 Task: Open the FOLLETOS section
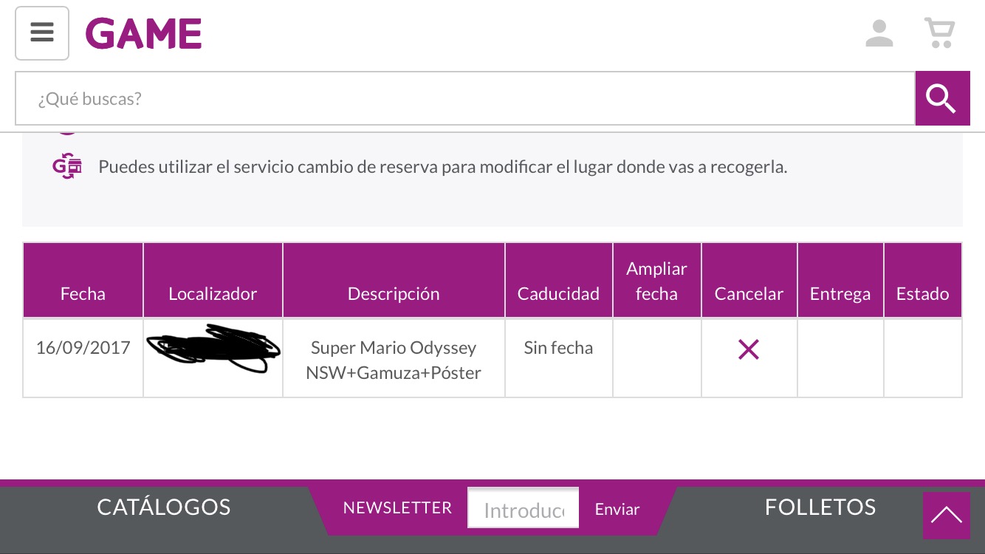coord(820,507)
